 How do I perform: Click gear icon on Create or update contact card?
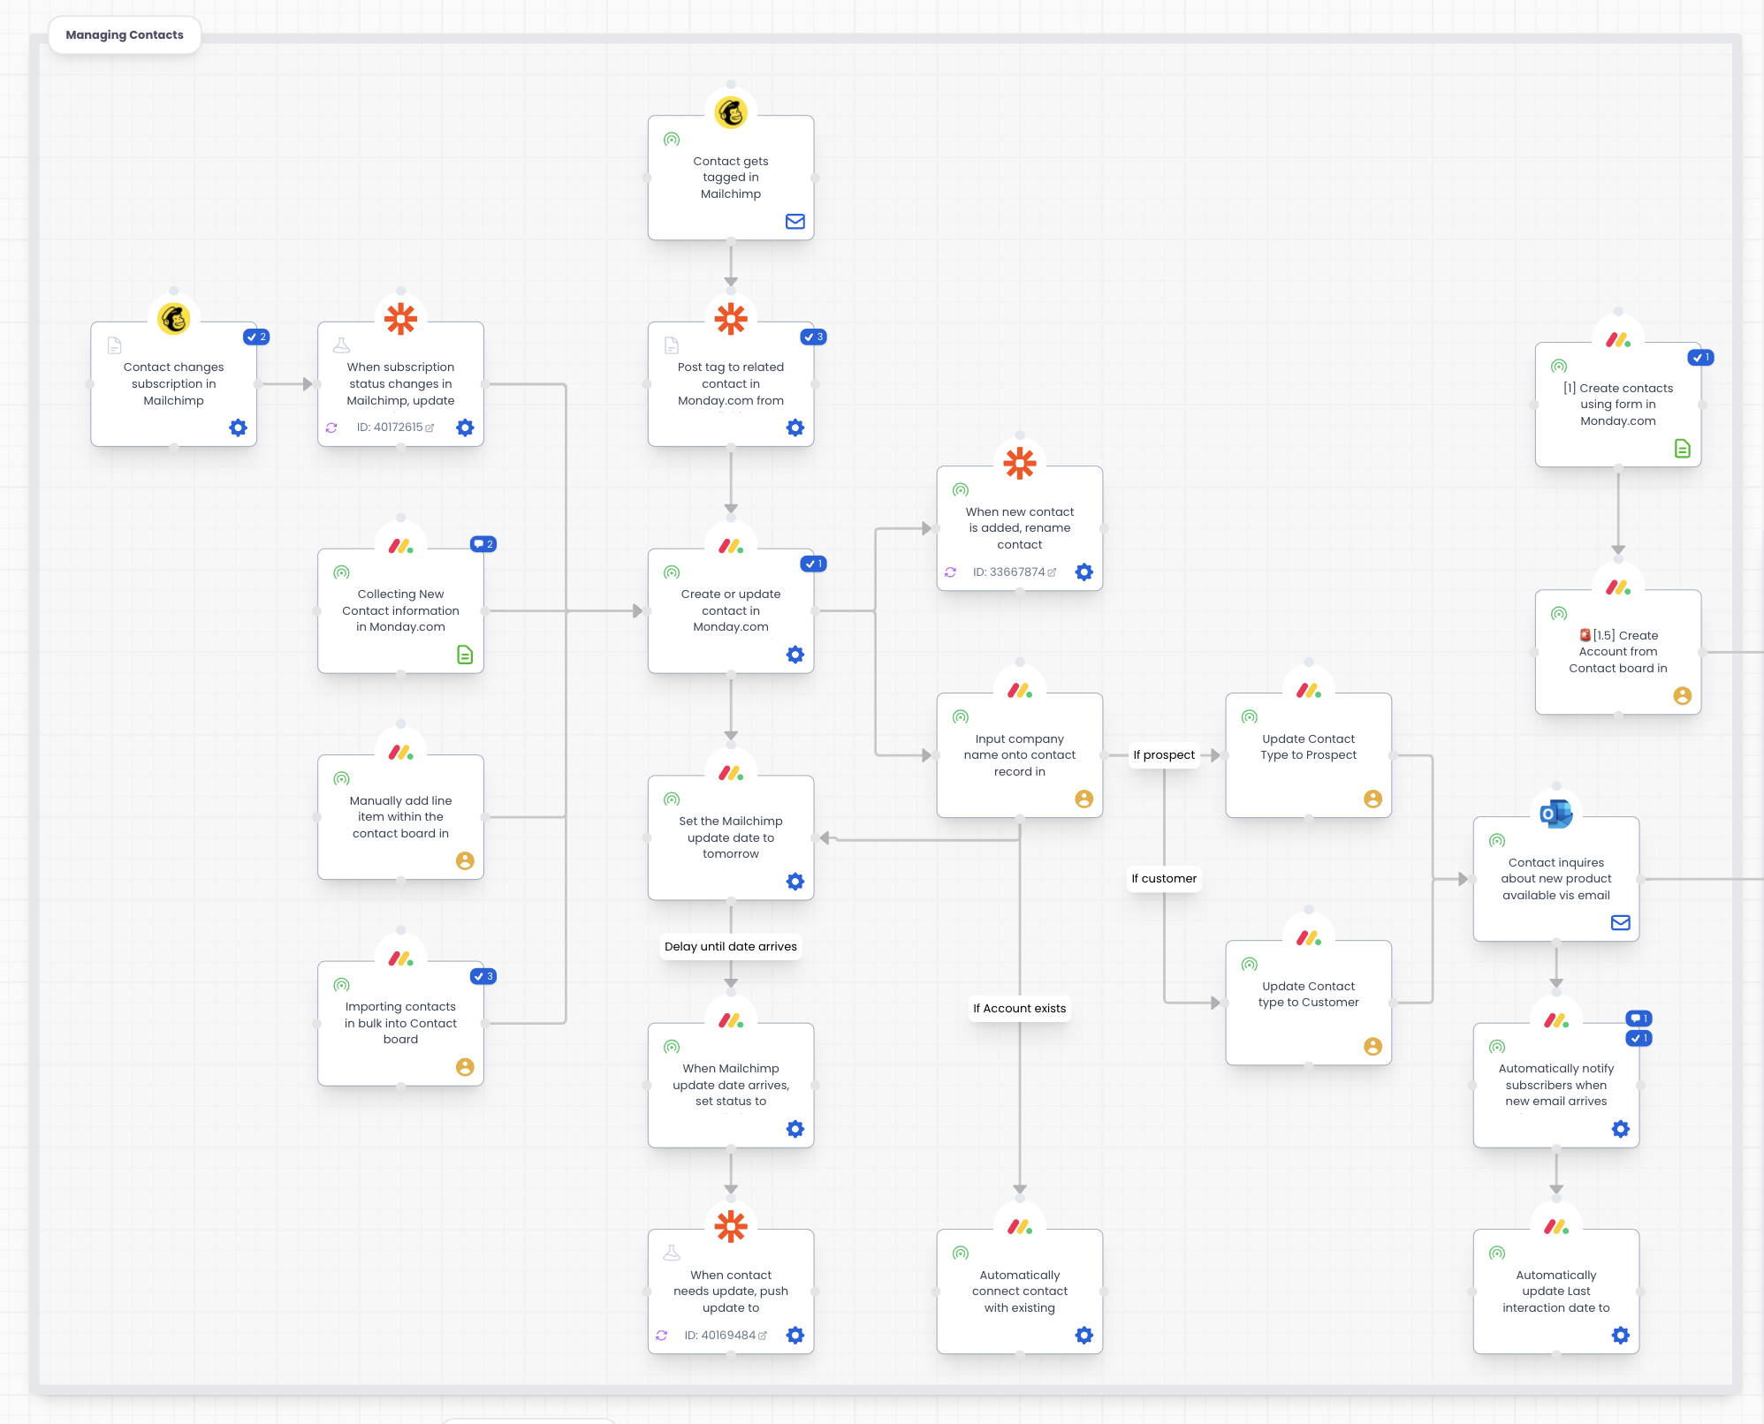pyautogui.click(x=795, y=655)
